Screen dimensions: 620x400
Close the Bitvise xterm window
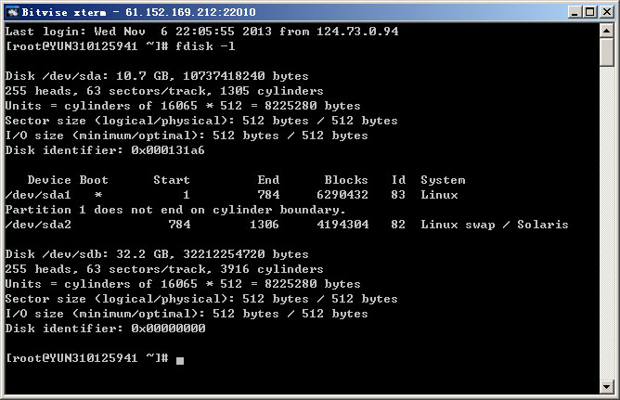607,12
